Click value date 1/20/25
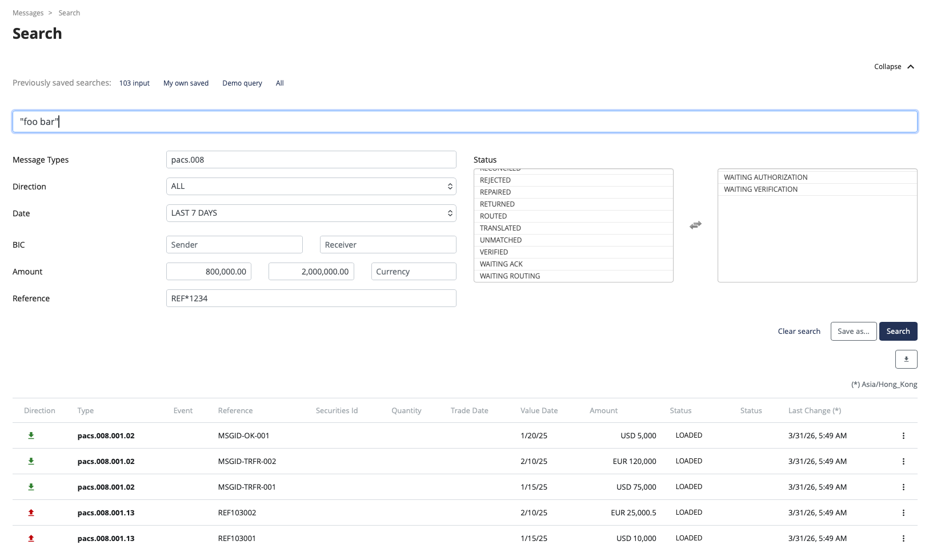 (x=534, y=436)
